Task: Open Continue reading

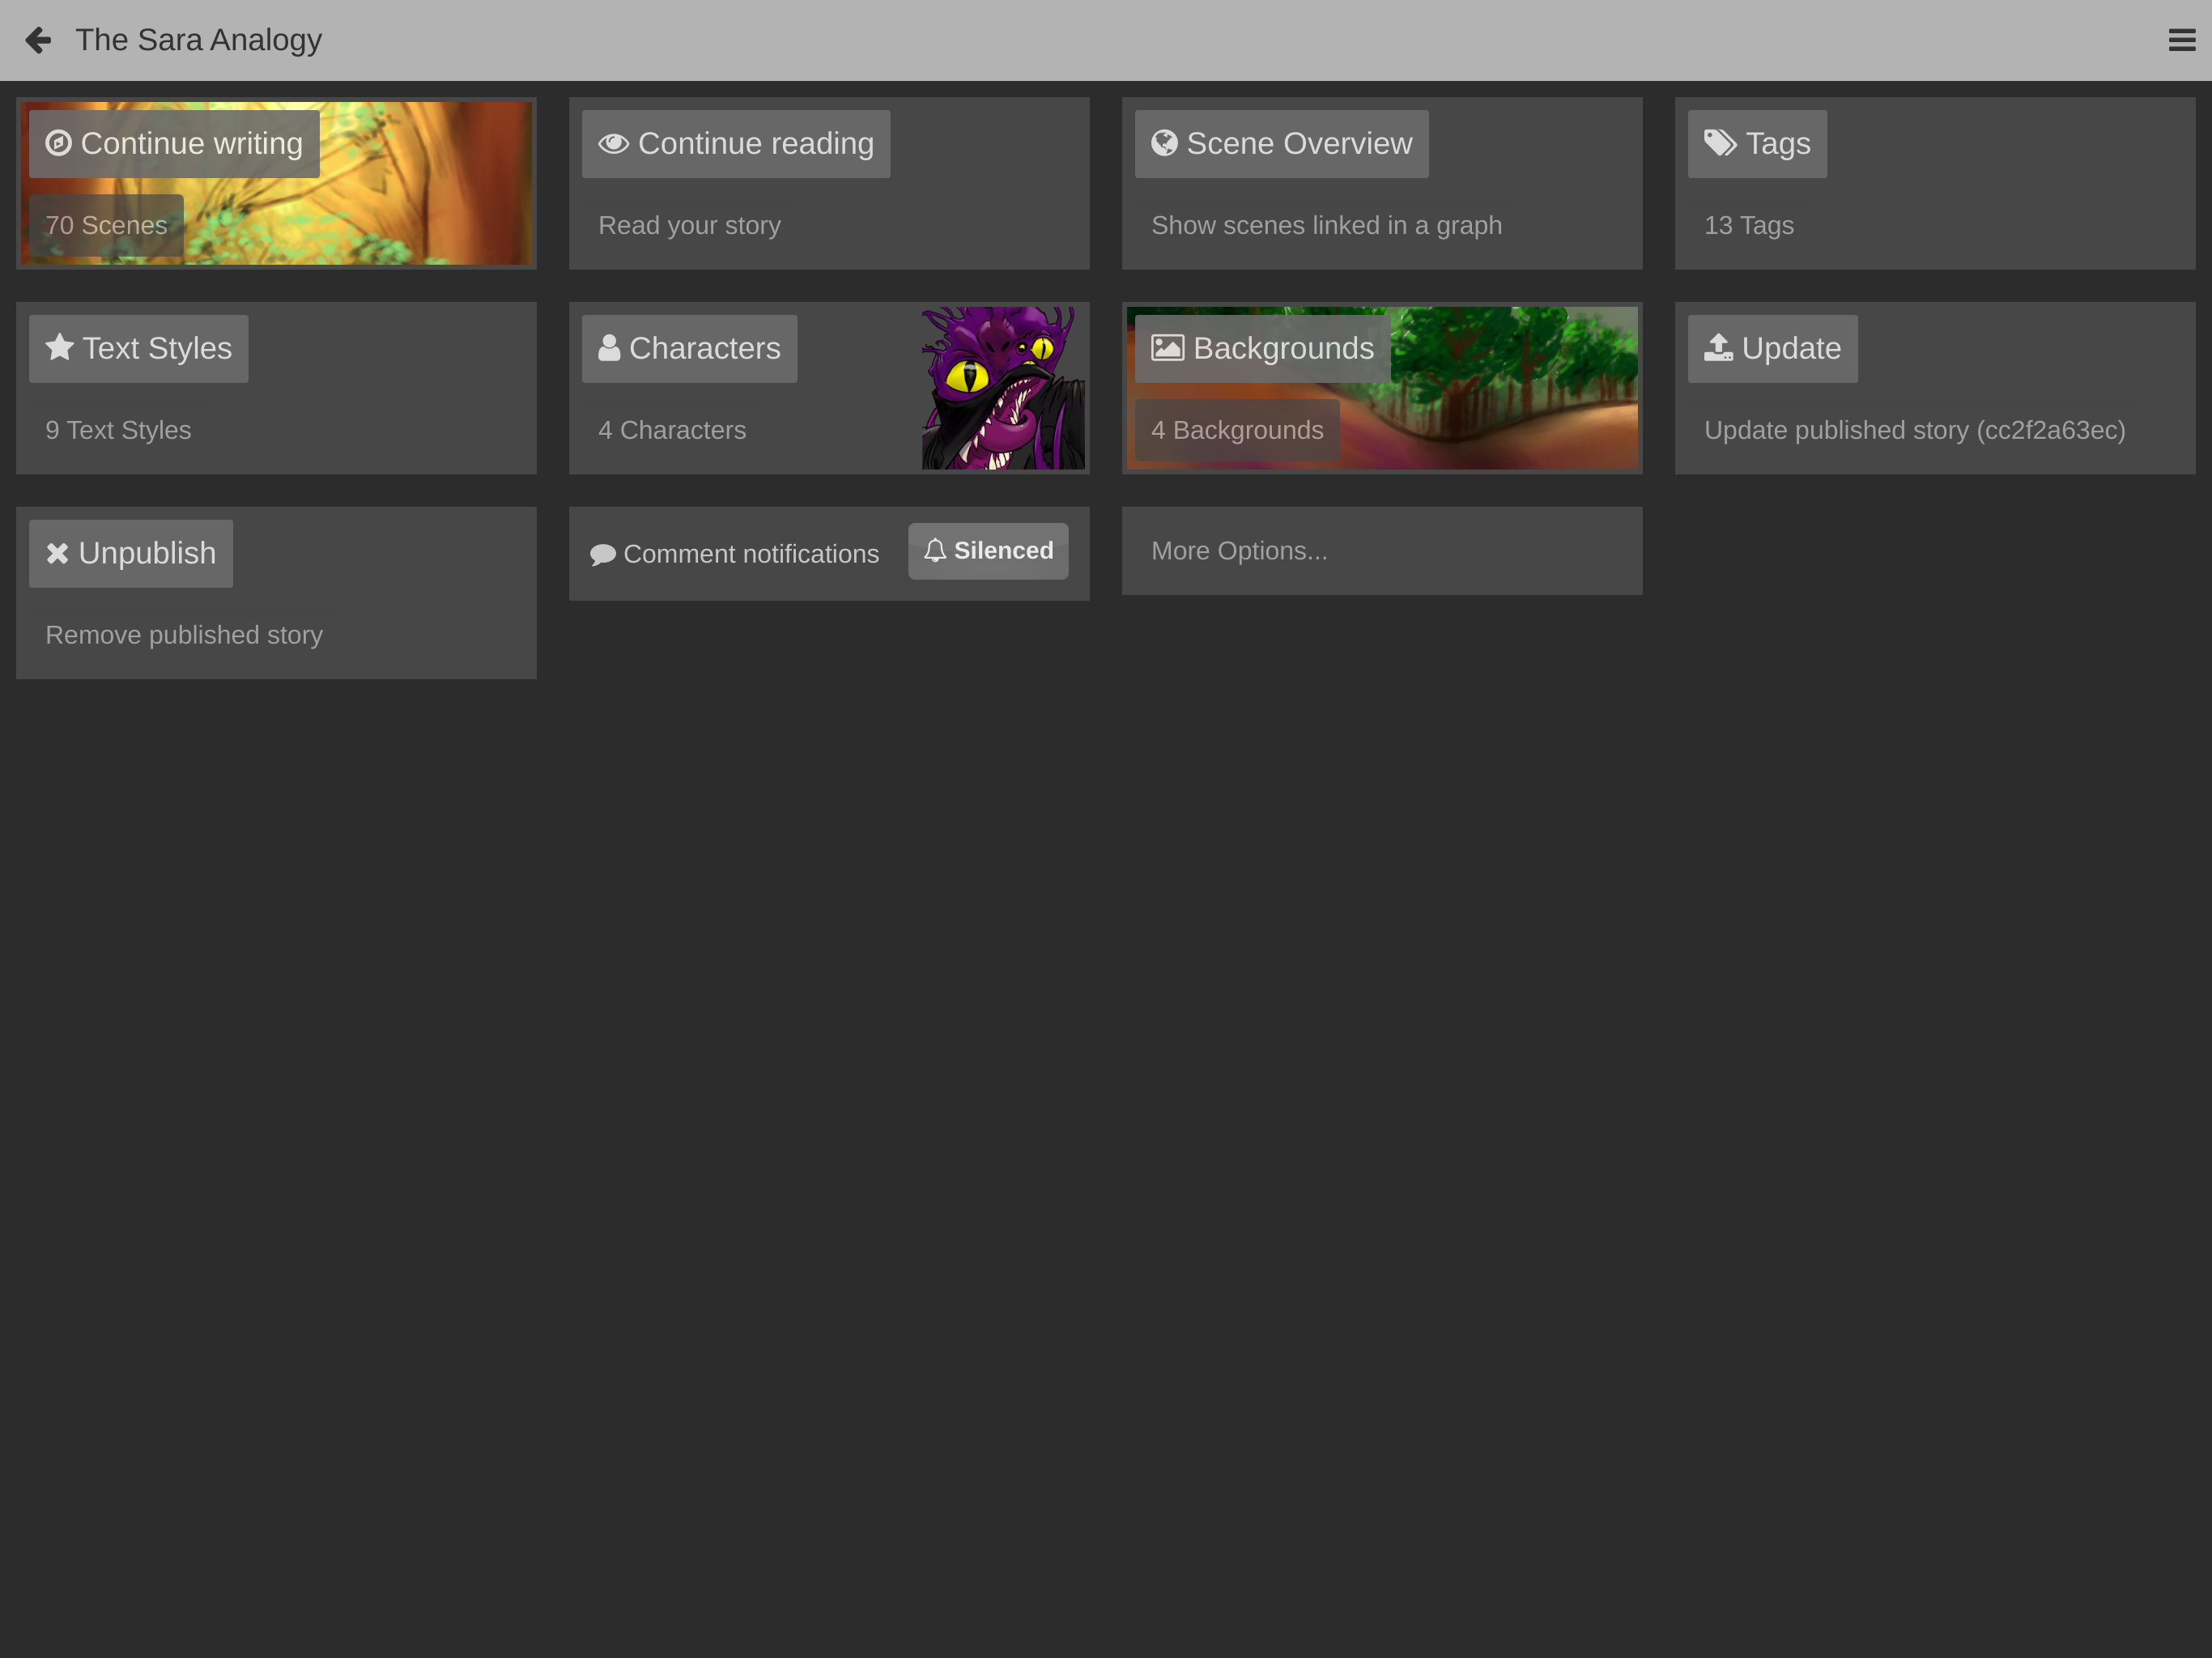Action: pos(736,144)
